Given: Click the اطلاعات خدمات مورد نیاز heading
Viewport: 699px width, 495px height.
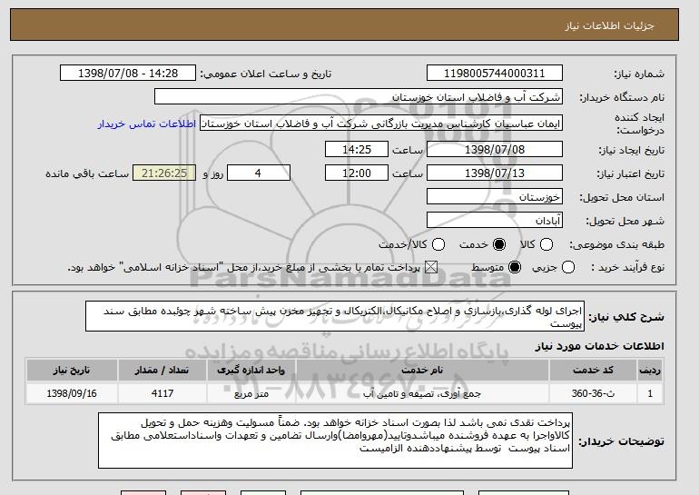Looking at the screenshot, I should pyautogui.click(x=599, y=346).
